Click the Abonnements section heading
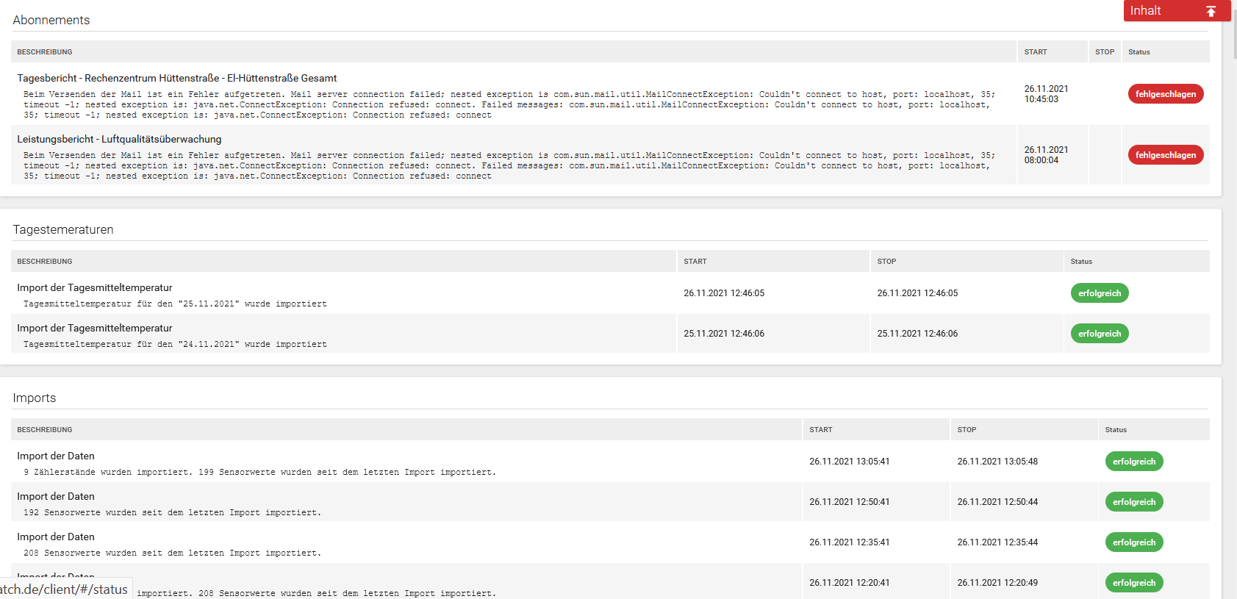Viewport: 1237px width, 599px height. coord(51,21)
